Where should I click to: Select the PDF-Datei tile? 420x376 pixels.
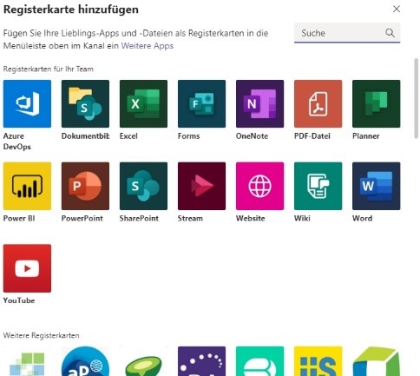click(x=318, y=103)
